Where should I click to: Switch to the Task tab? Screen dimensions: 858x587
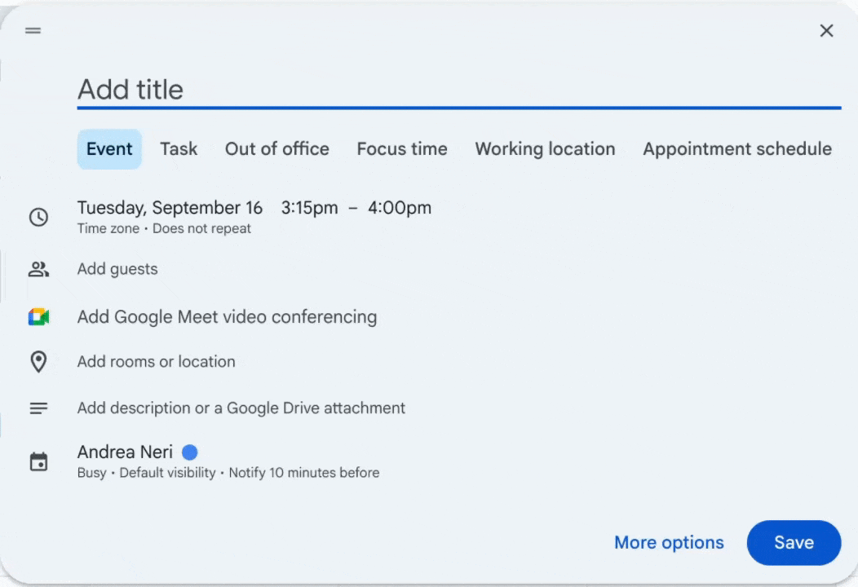point(179,149)
